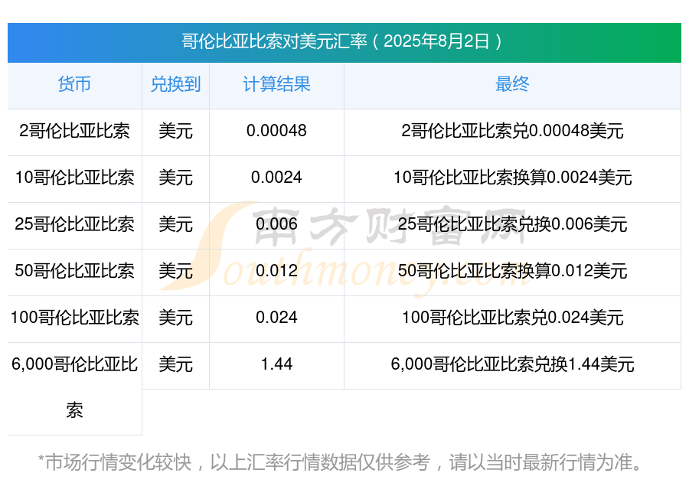Click the 10哥伦比亚比索 currency cell

point(74,178)
